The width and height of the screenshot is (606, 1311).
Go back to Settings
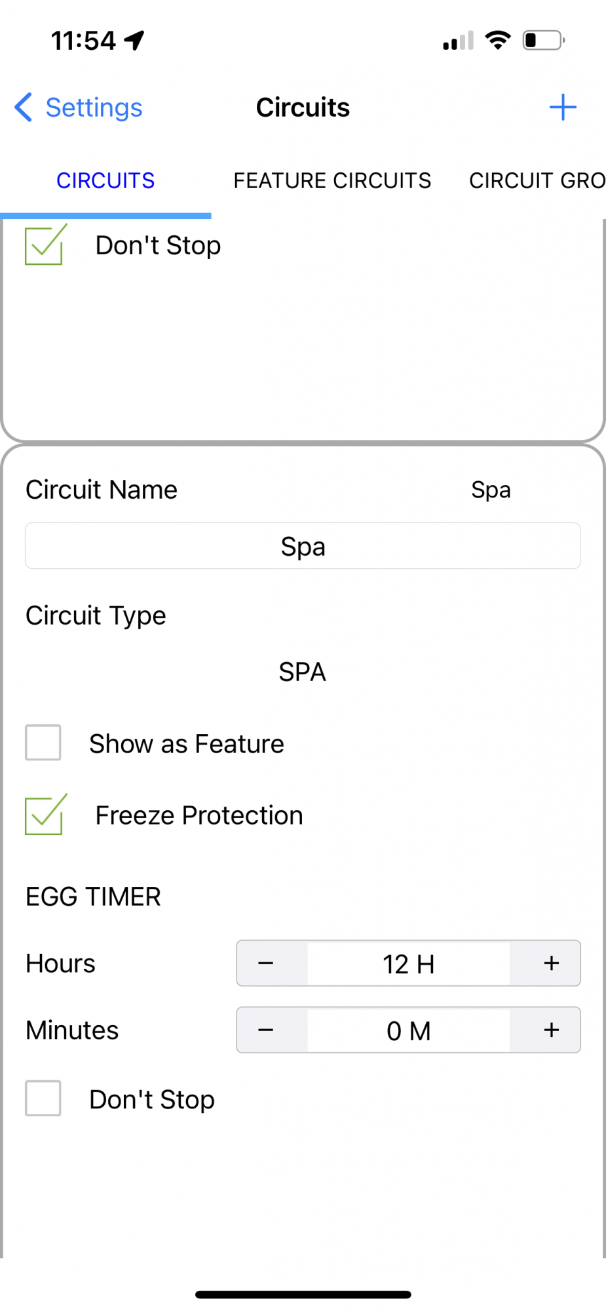(x=94, y=108)
